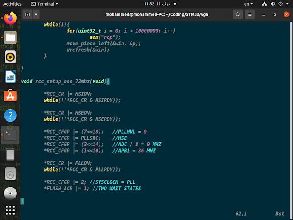Click the 'while(!(*RCC_CR & HSERDY));' line
Image resolution: width=293 pixels, height=220 pixels.
(x=82, y=119)
